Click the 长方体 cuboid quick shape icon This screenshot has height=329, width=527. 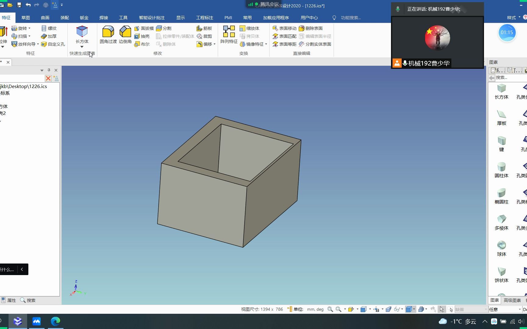pyautogui.click(x=82, y=31)
